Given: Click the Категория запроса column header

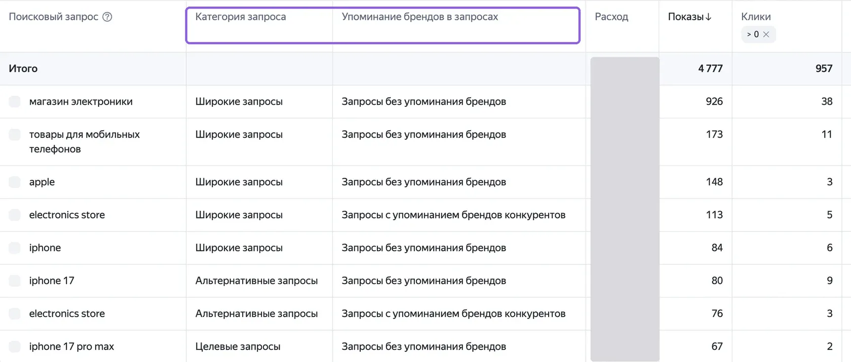Looking at the screenshot, I should click(241, 17).
